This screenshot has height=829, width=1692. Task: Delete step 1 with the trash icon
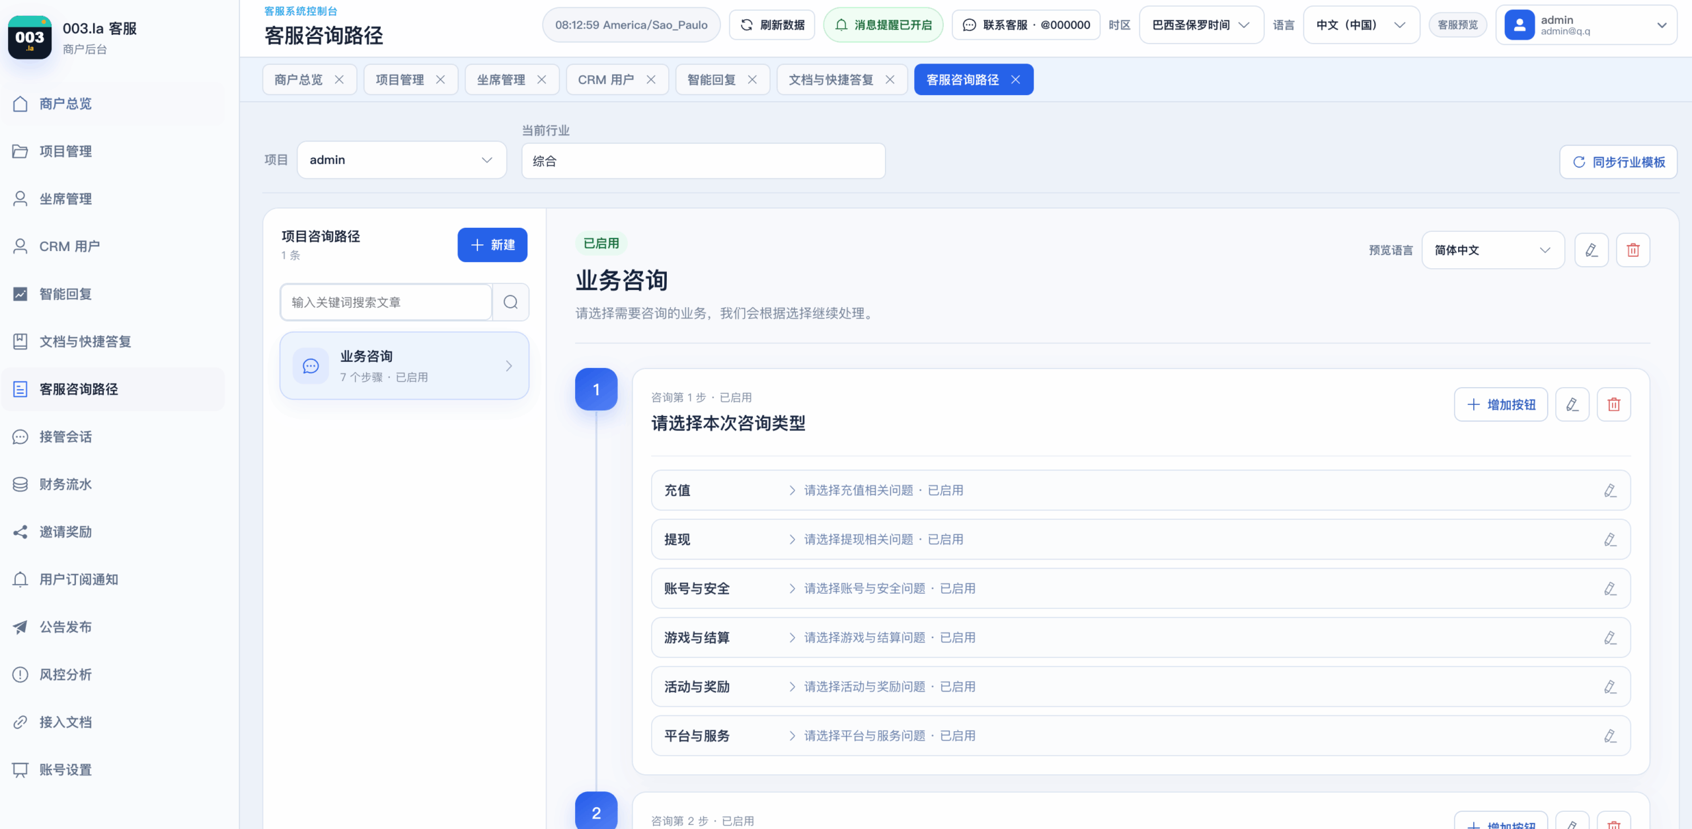coord(1614,404)
